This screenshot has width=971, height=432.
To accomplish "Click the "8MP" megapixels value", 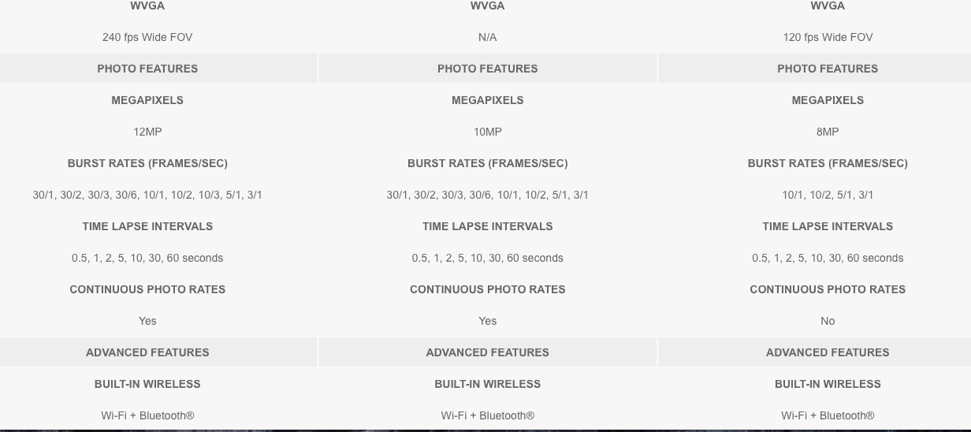I will point(828,132).
